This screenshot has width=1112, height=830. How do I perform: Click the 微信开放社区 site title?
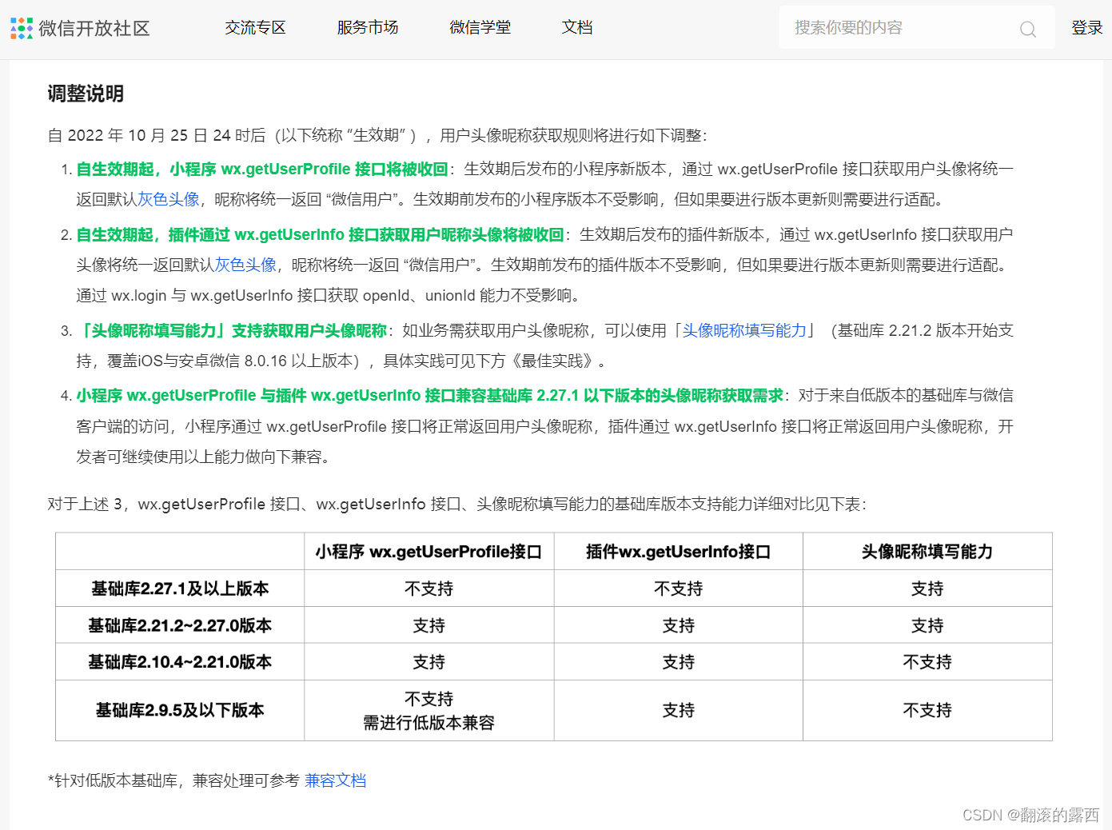94,29
